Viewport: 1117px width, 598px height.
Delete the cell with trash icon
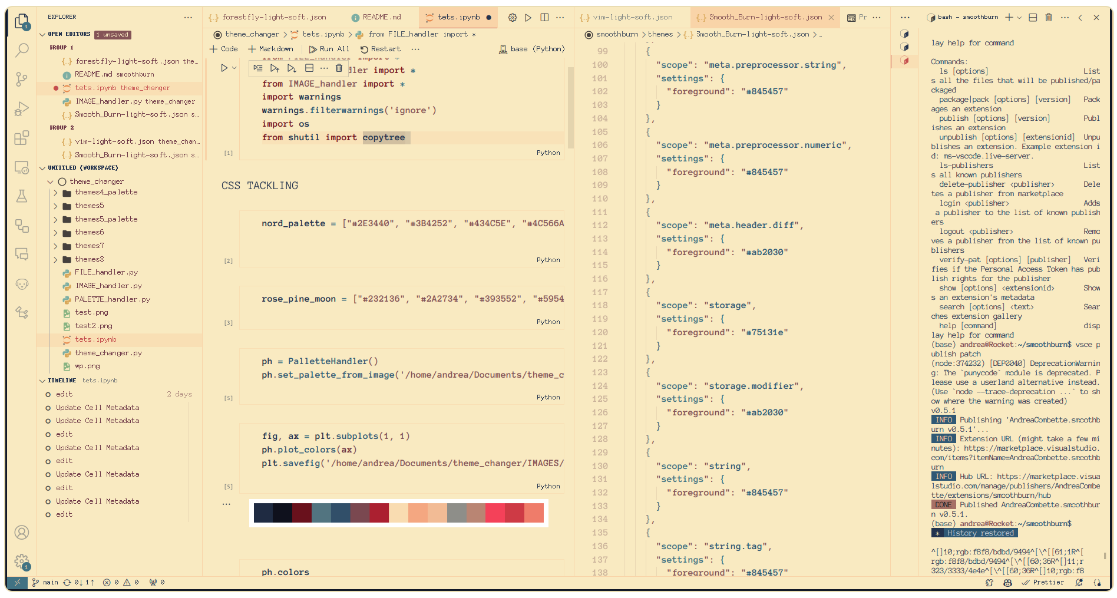(339, 68)
